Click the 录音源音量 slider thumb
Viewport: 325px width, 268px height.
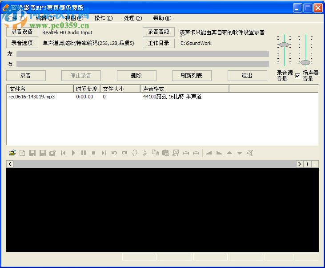tap(284, 45)
